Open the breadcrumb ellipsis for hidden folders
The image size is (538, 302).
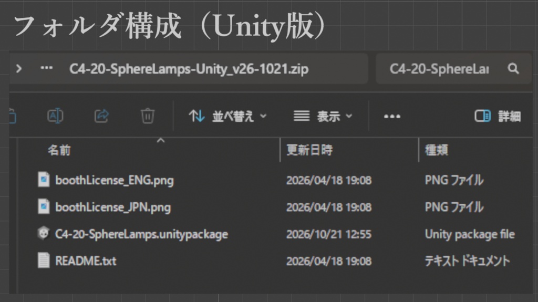(x=47, y=68)
